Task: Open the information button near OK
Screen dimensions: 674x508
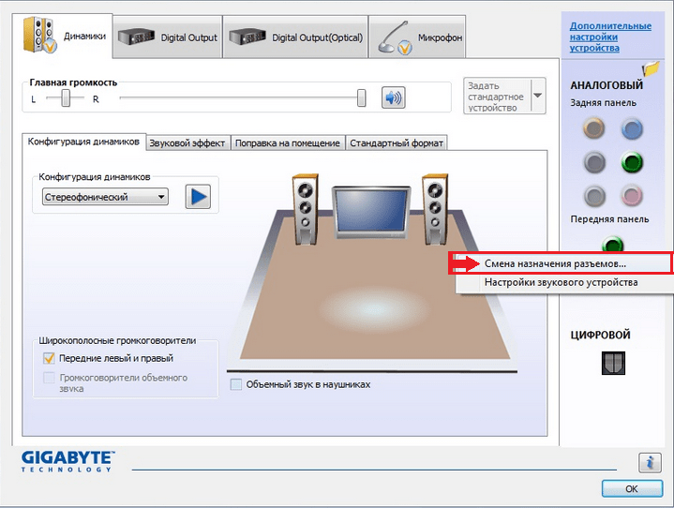Action: [650, 463]
